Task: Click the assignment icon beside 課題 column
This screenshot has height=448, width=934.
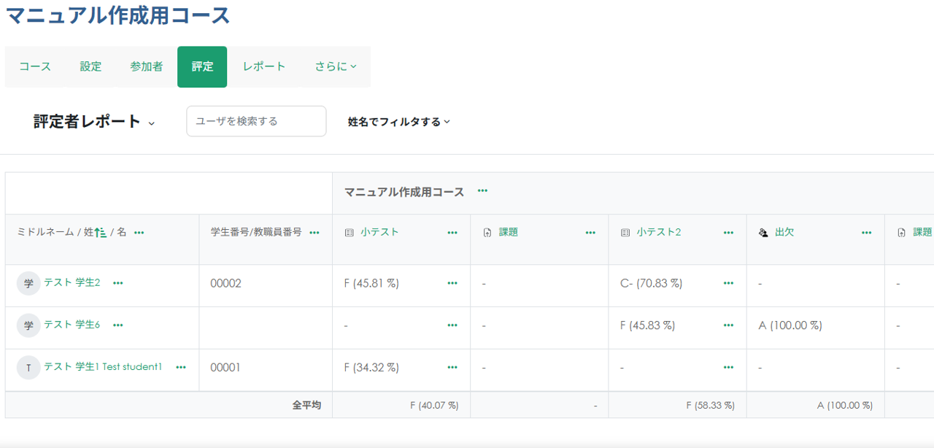Action: pyautogui.click(x=487, y=233)
